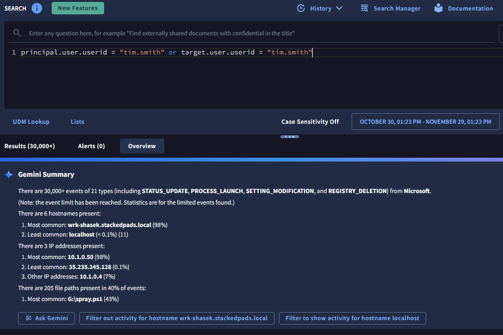Filter out activity for hostname wrk-shasek.stackedpads.local
This screenshot has width=503, height=335.
pos(177,318)
